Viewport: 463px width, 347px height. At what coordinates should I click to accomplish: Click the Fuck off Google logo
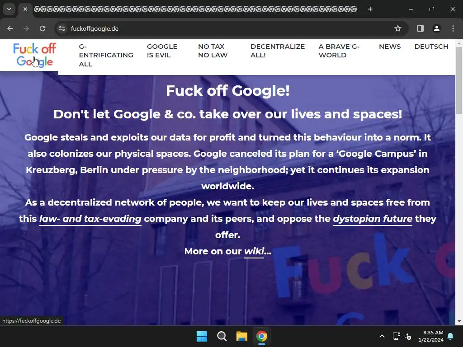coord(34,55)
